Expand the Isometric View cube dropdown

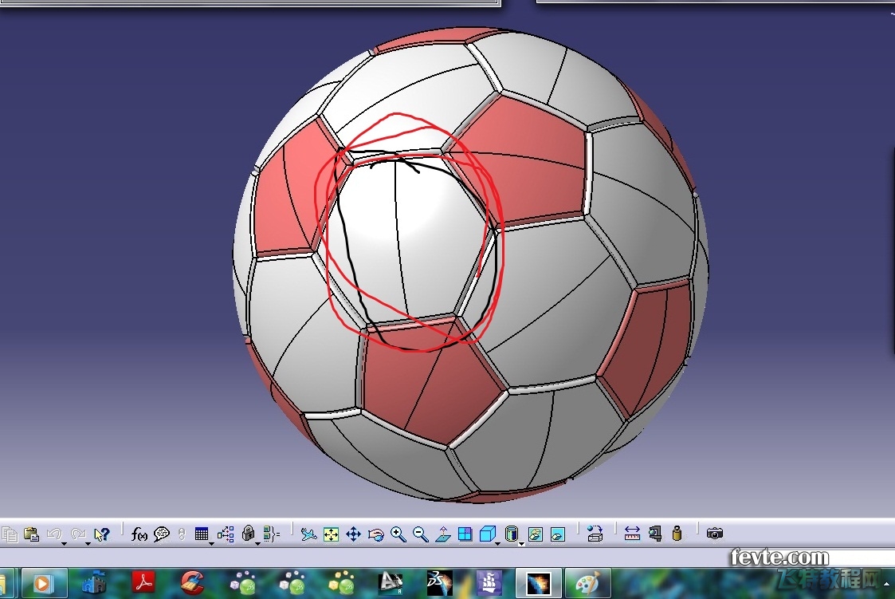[x=498, y=544]
